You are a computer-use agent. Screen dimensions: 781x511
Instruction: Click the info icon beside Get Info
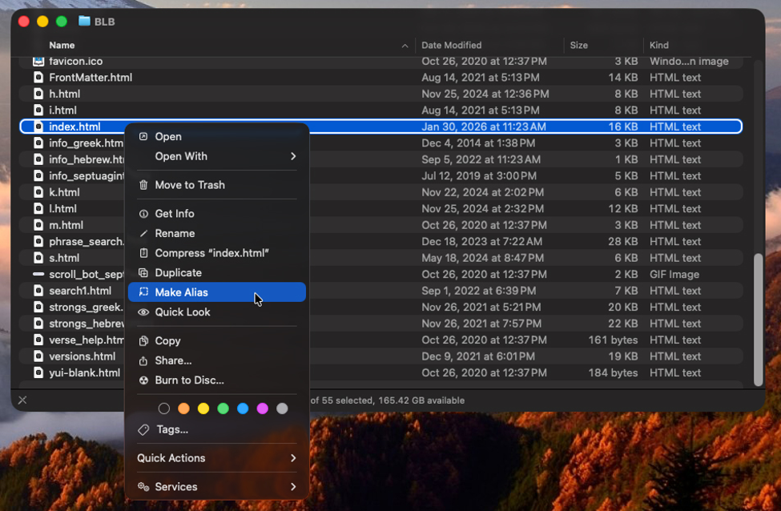click(143, 214)
